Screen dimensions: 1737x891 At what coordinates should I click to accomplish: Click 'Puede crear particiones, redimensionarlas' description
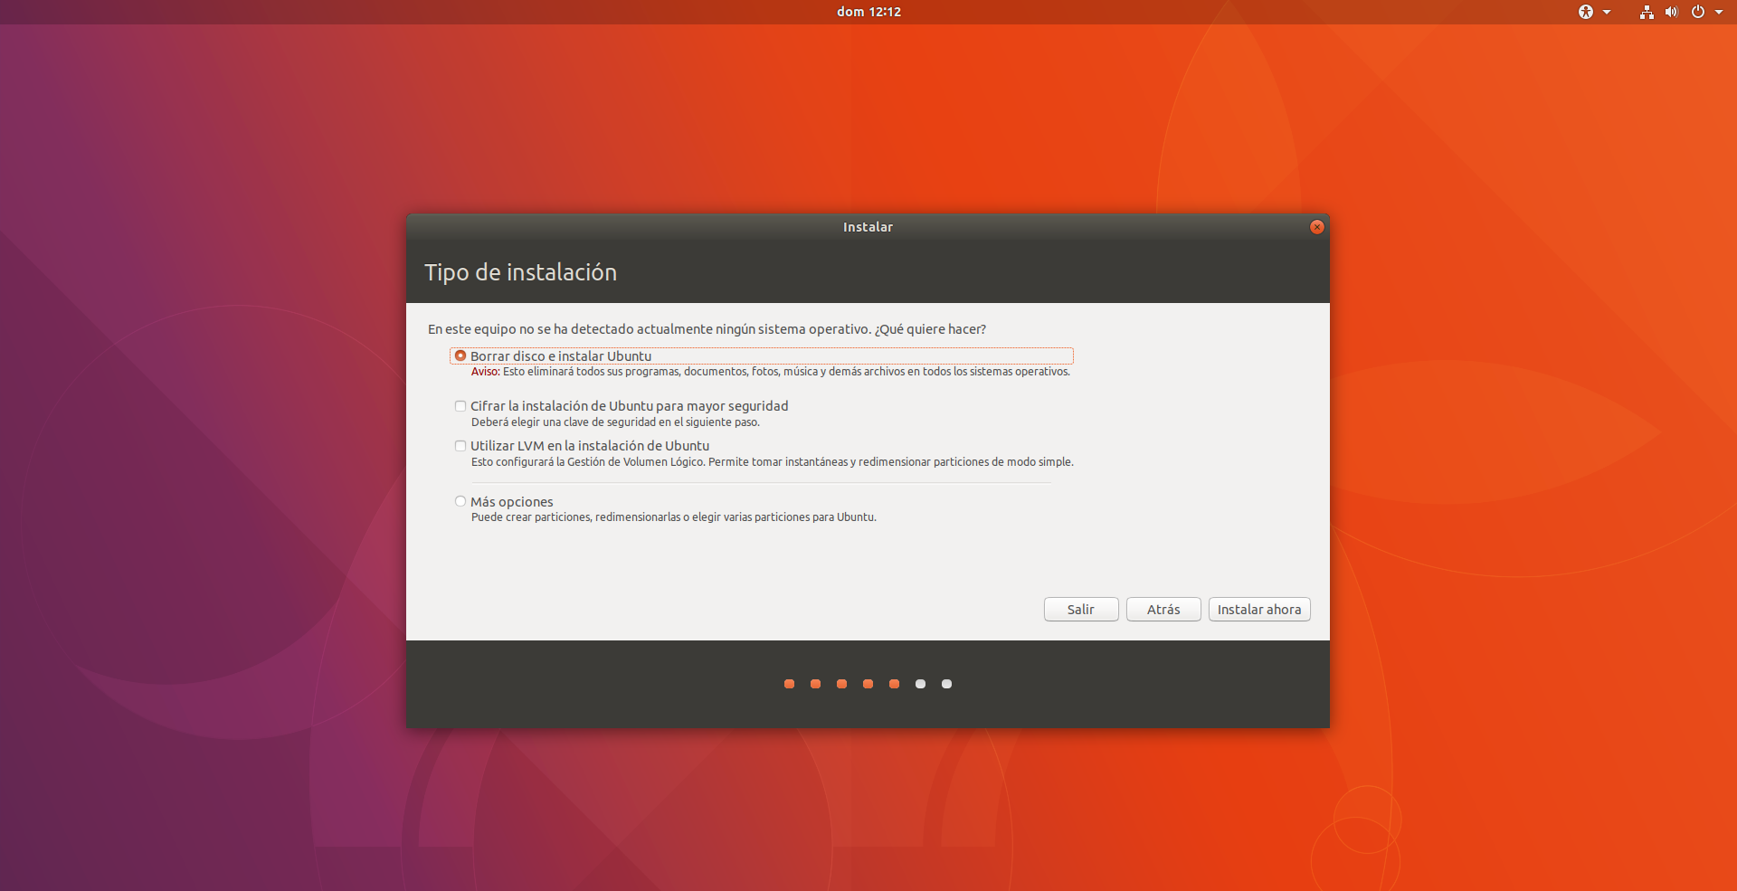click(674, 517)
